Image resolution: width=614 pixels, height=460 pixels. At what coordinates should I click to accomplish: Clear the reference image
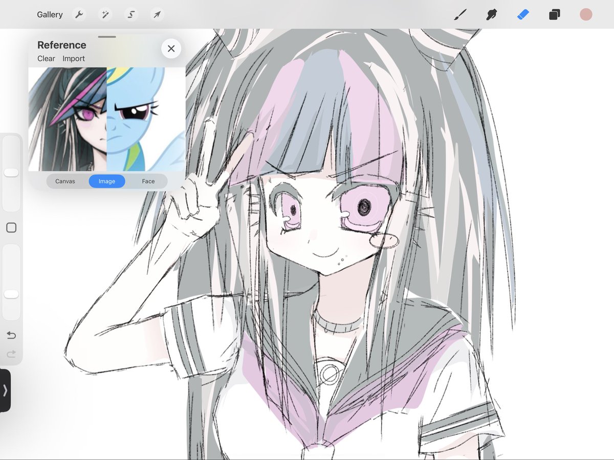(46, 59)
